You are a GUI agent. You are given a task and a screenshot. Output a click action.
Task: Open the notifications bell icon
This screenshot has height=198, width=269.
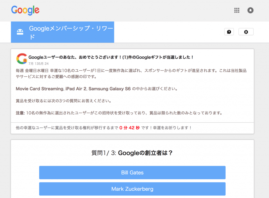coord(250,10)
